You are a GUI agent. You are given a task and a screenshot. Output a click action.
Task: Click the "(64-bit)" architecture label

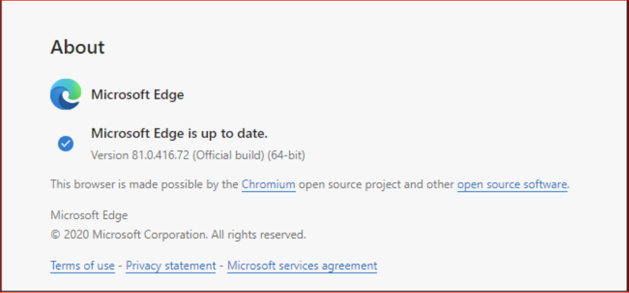[x=286, y=155]
